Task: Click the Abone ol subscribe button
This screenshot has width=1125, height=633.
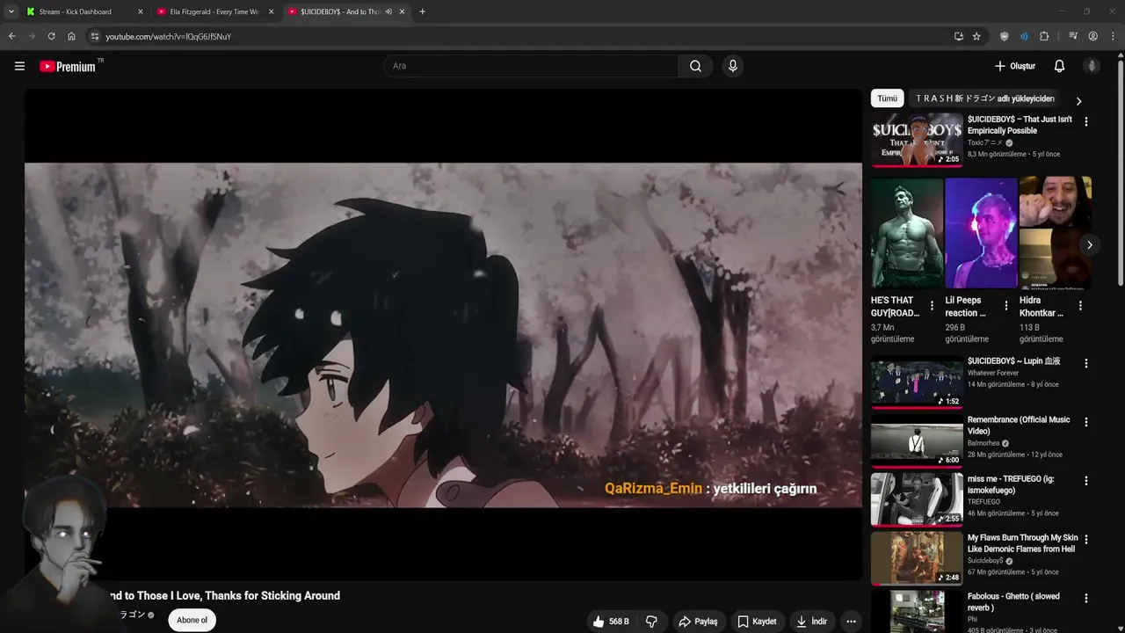Action: coord(192,620)
